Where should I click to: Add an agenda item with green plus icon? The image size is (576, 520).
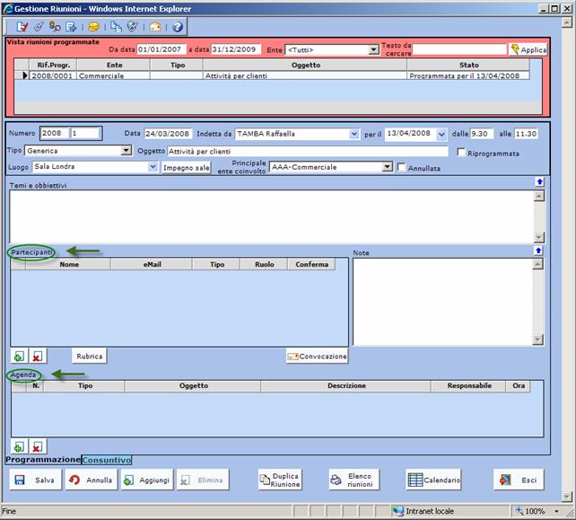(18, 446)
